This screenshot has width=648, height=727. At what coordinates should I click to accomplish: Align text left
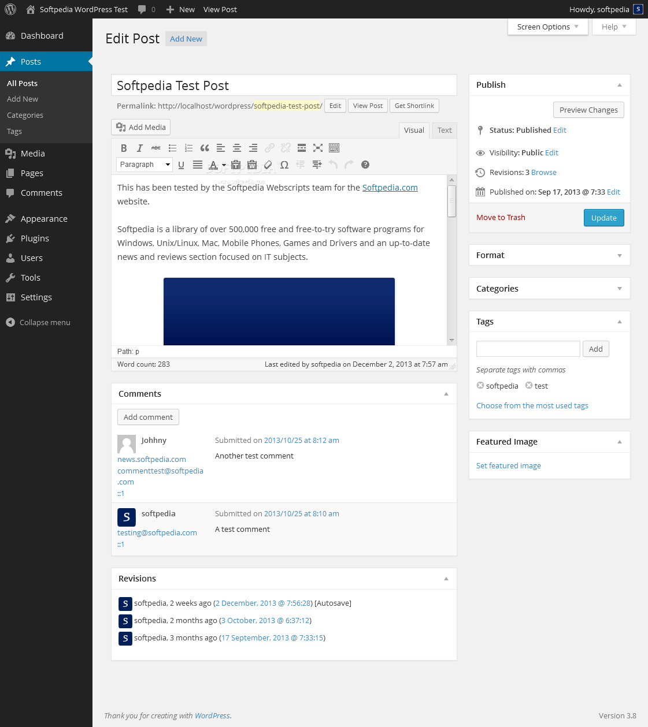click(x=221, y=148)
